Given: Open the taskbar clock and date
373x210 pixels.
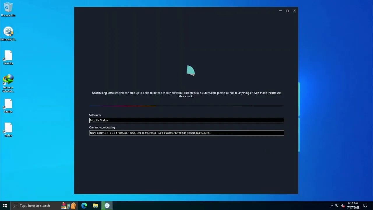Looking at the screenshot, I should (353, 206).
